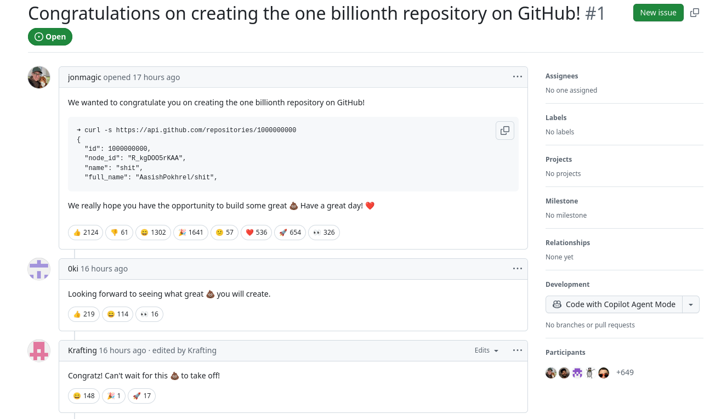Toggle heart reaction with 536 count
The height and width of the screenshot is (419, 721).
[256, 233]
